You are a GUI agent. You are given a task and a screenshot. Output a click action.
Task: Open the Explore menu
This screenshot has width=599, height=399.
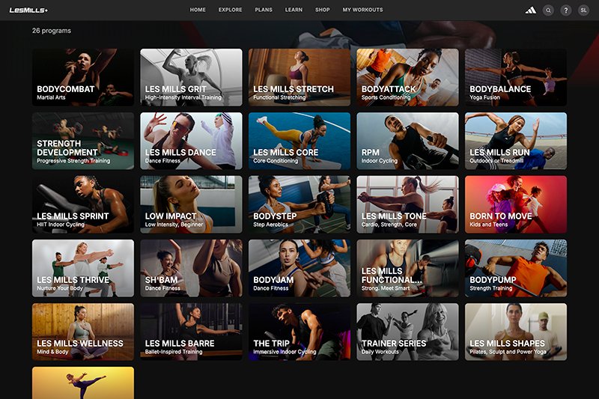pos(231,10)
